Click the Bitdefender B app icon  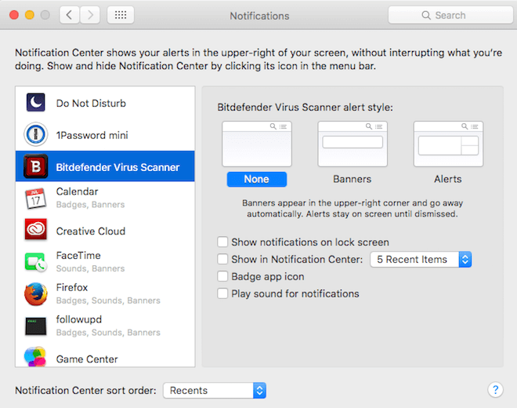[35, 166]
